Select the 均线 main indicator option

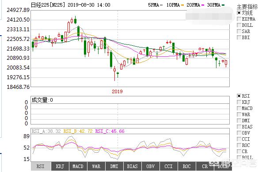pos(239,13)
